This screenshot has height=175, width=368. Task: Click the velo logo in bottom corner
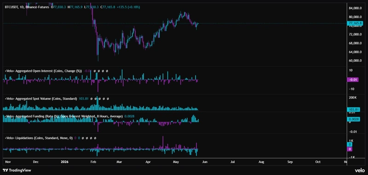(x=359, y=170)
